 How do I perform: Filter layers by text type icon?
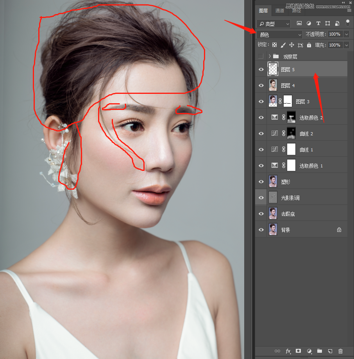pos(318,23)
